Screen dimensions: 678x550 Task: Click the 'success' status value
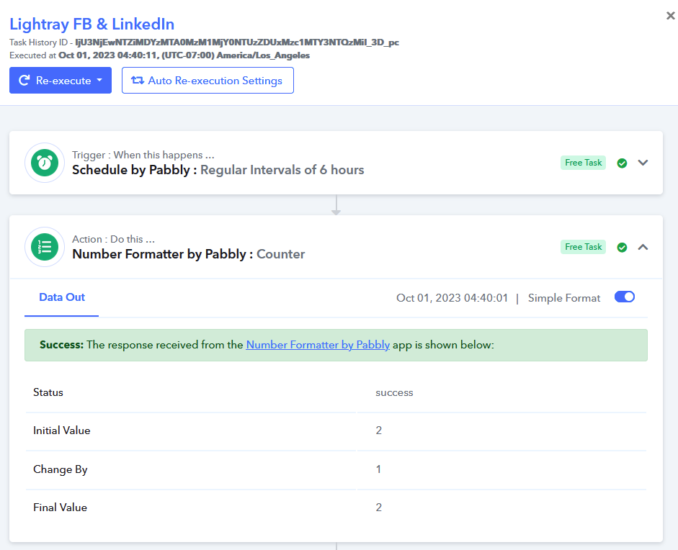(x=394, y=393)
